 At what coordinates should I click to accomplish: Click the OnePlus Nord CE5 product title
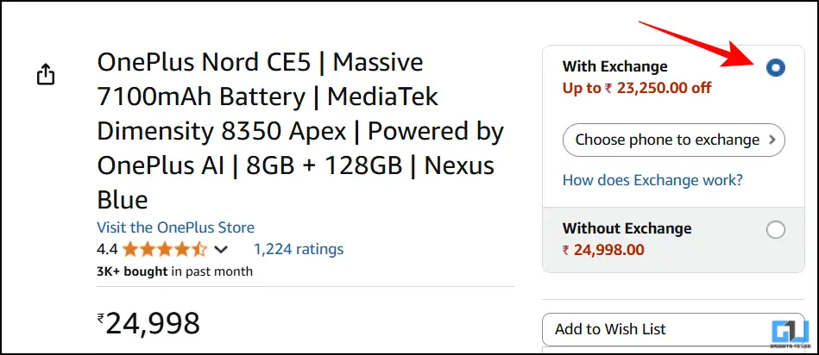point(299,131)
